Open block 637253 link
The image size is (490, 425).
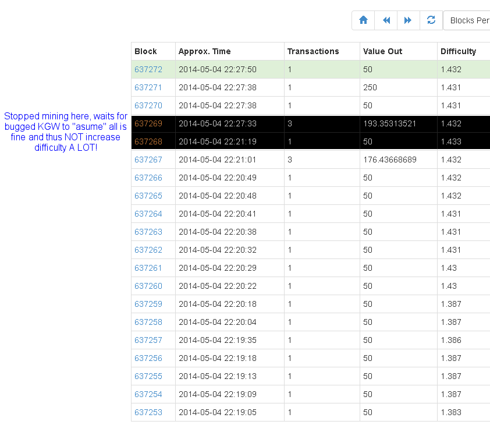click(x=148, y=412)
